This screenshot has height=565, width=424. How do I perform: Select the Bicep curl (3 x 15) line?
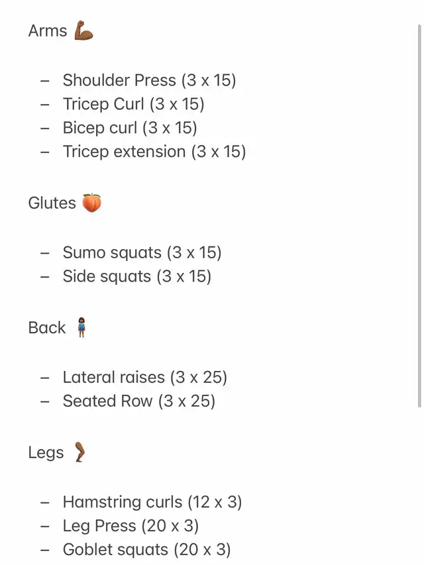130,128
